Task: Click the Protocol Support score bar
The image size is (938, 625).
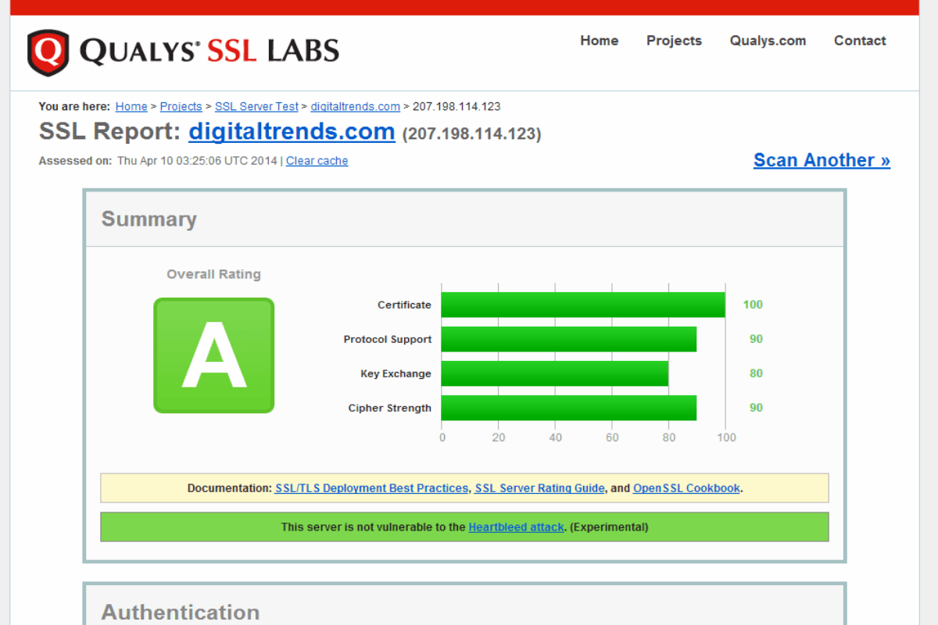Action: pyautogui.click(x=569, y=339)
